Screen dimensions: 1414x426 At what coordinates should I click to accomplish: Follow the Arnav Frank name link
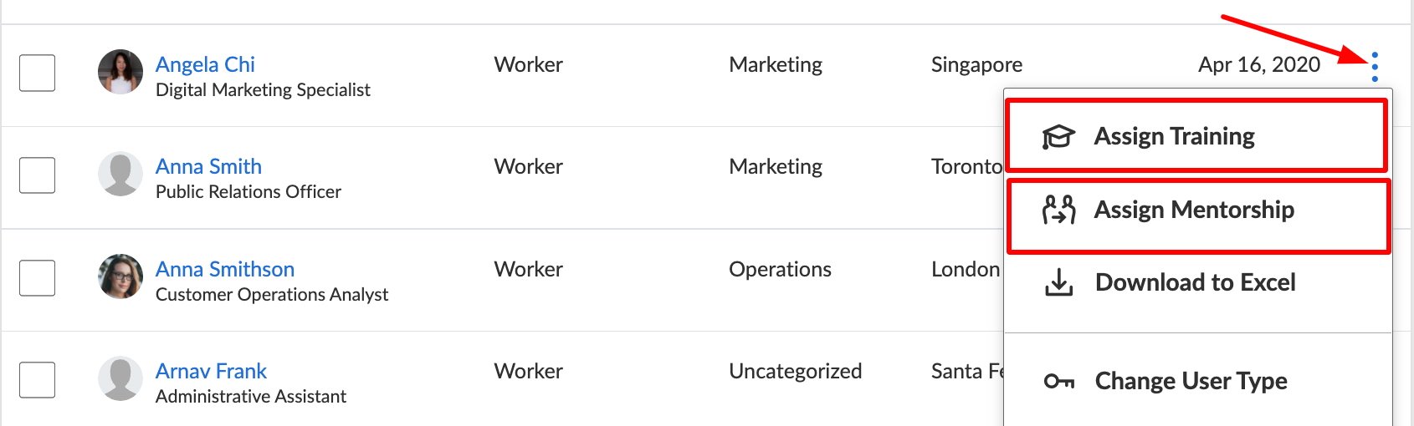(211, 371)
